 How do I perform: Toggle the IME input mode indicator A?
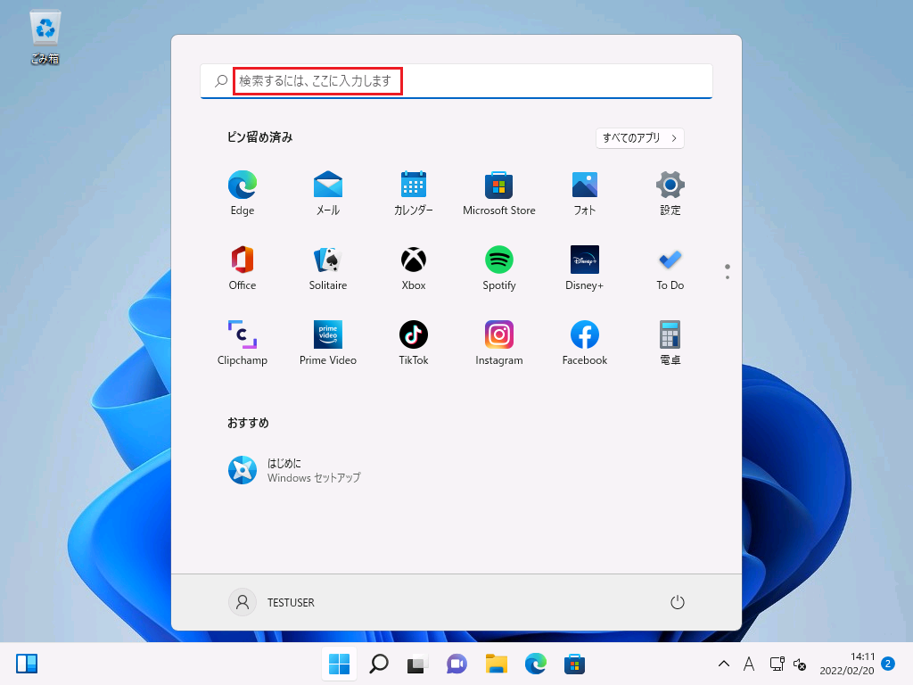(x=749, y=664)
